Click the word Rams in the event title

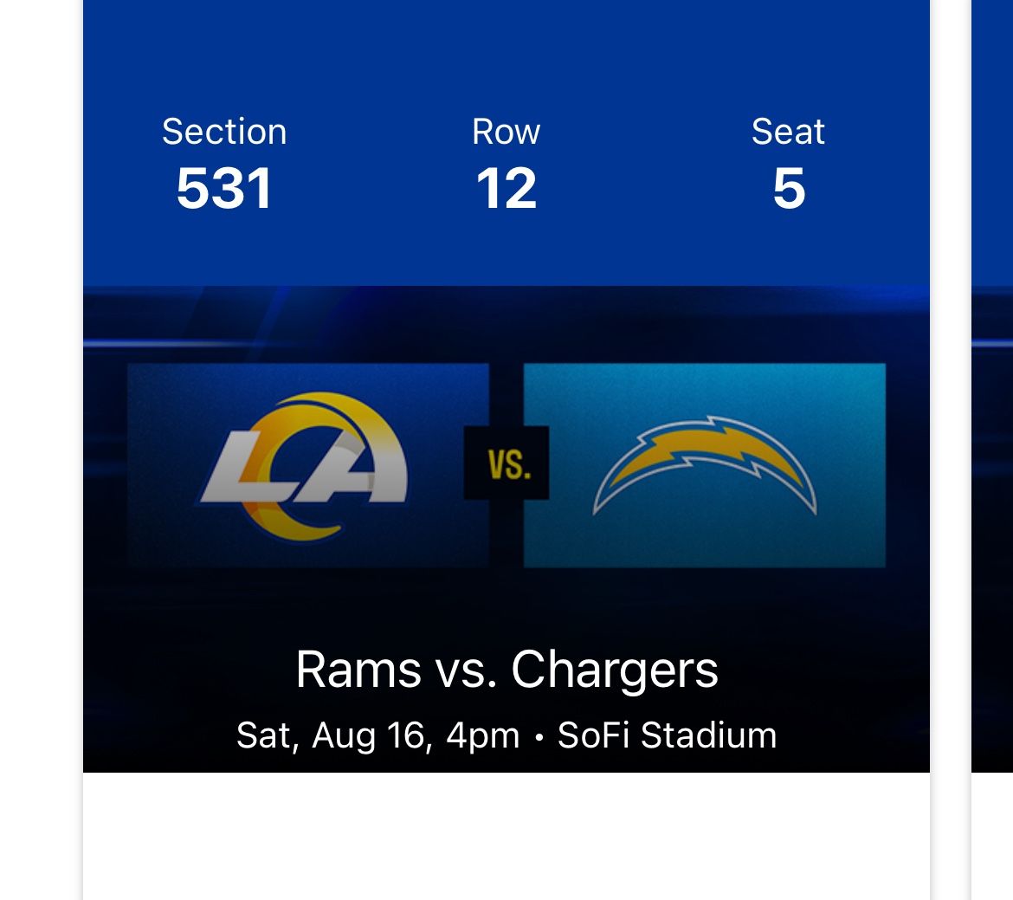(x=358, y=670)
